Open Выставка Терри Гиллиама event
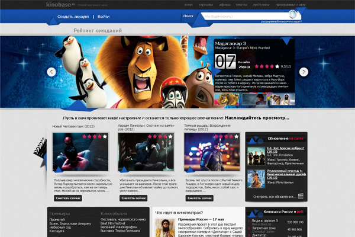This screenshot has height=237, width=355. tap(120, 231)
